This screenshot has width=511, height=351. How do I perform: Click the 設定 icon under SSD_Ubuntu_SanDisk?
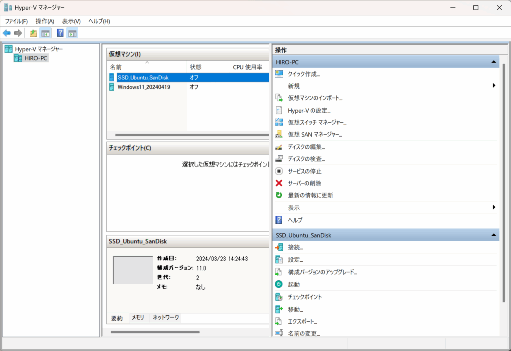(279, 259)
